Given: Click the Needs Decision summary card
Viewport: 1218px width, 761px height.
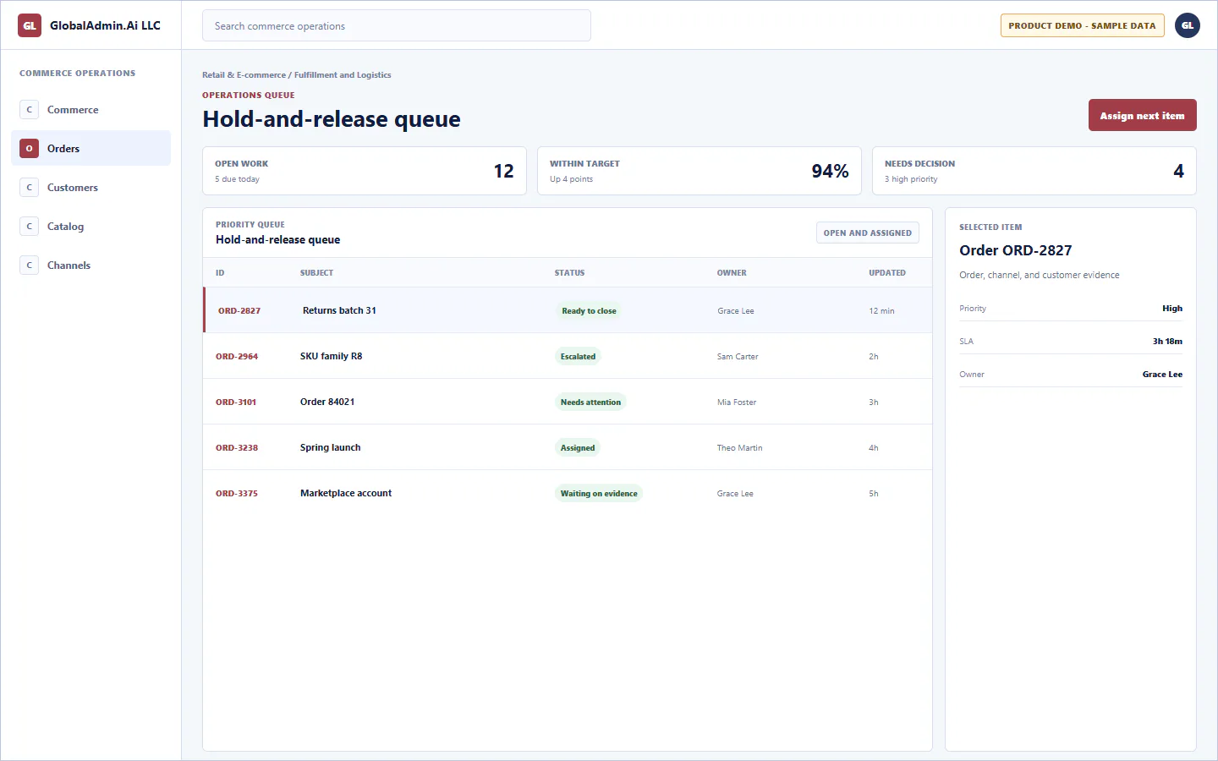Looking at the screenshot, I should (x=1034, y=171).
